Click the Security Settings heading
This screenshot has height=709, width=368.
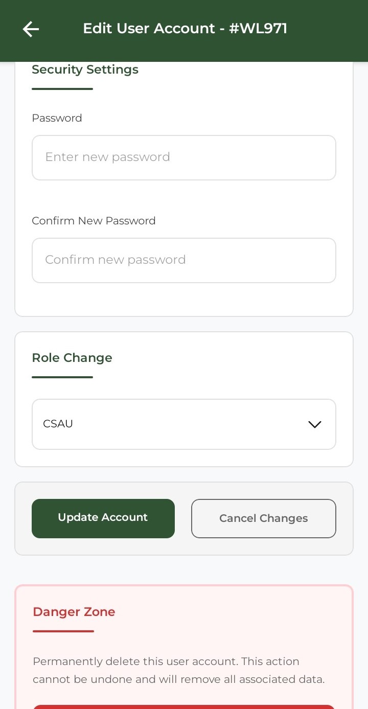click(85, 70)
